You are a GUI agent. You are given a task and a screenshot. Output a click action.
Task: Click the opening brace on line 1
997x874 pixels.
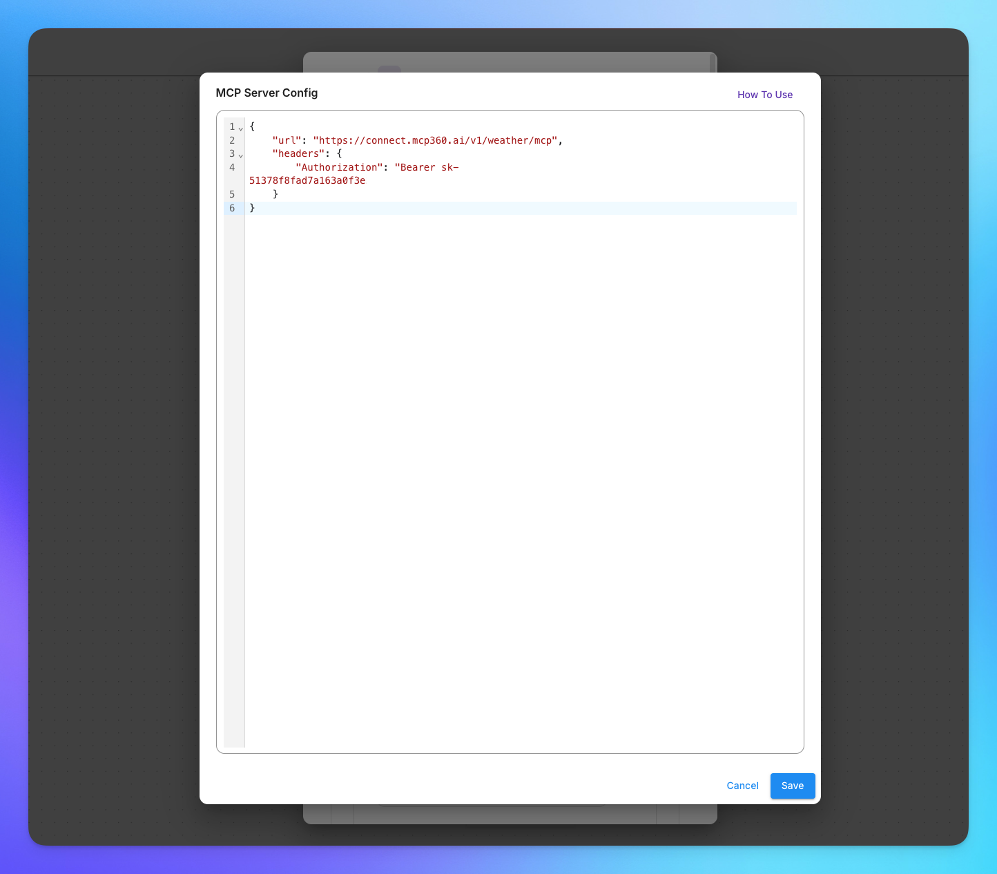click(252, 126)
